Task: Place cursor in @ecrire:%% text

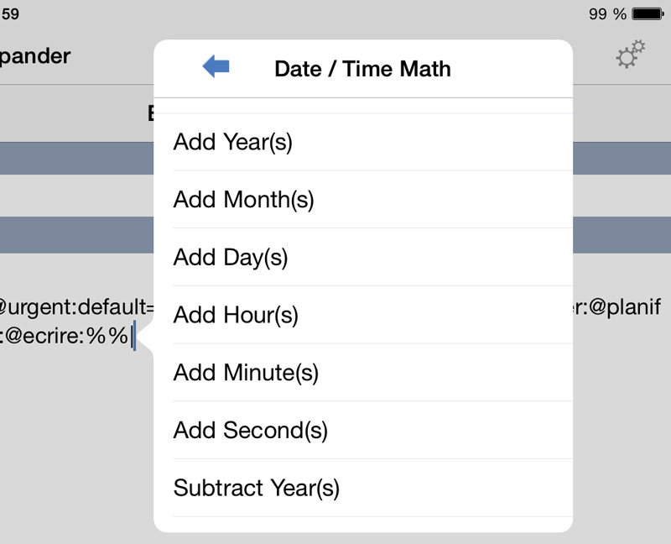Action: (65, 336)
